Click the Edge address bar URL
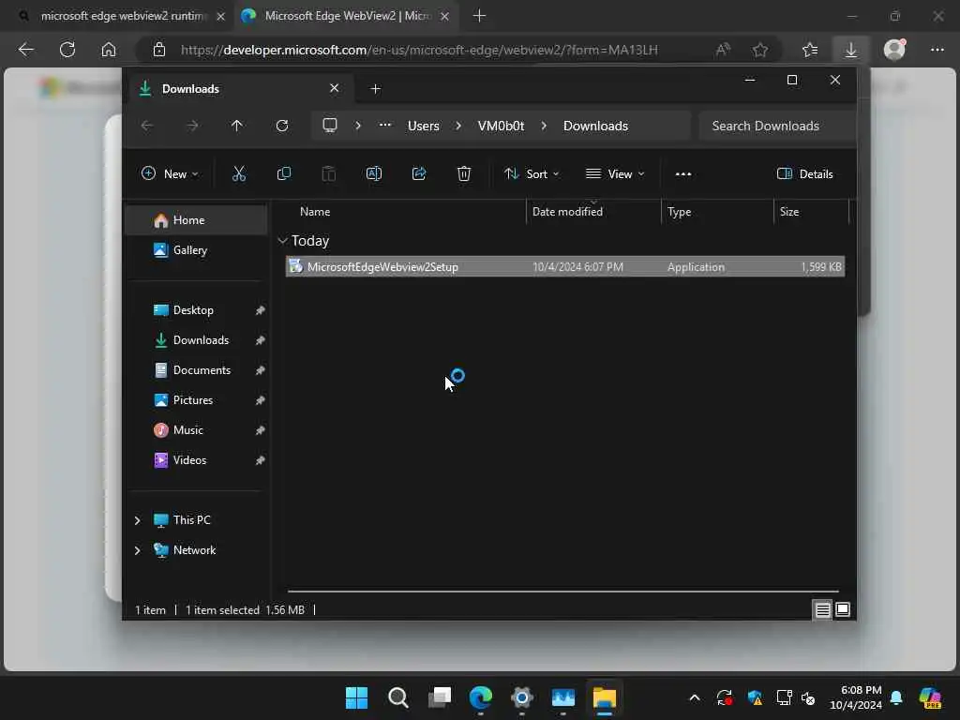The image size is (960, 720). pyautogui.click(x=419, y=50)
